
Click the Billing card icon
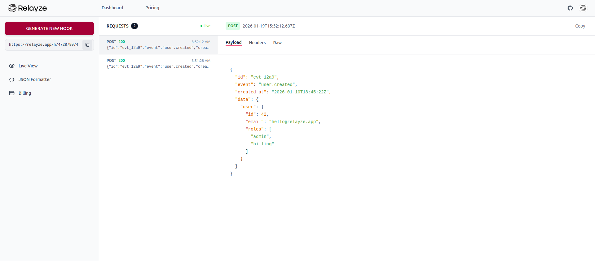coord(12,93)
